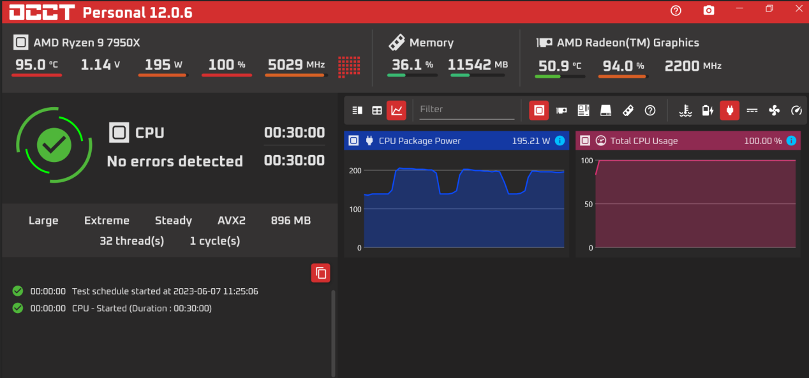This screenshot has width=809, height=378.
Task: Toggle the CPU hardware filter
Action: pos(539,110)
